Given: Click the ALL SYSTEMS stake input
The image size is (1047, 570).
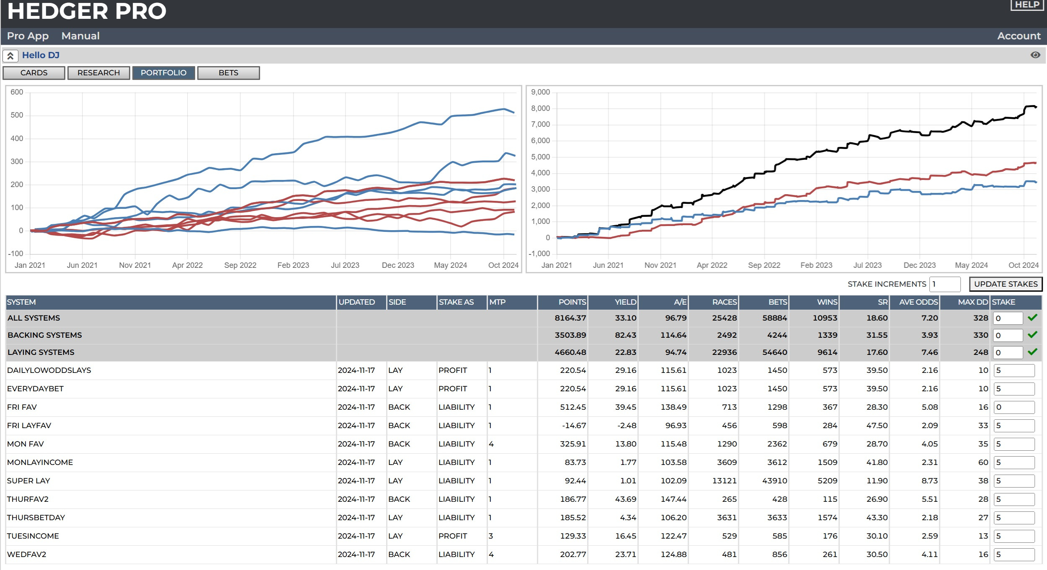Looking at the screenshot, I should (x=1008, y=318).
